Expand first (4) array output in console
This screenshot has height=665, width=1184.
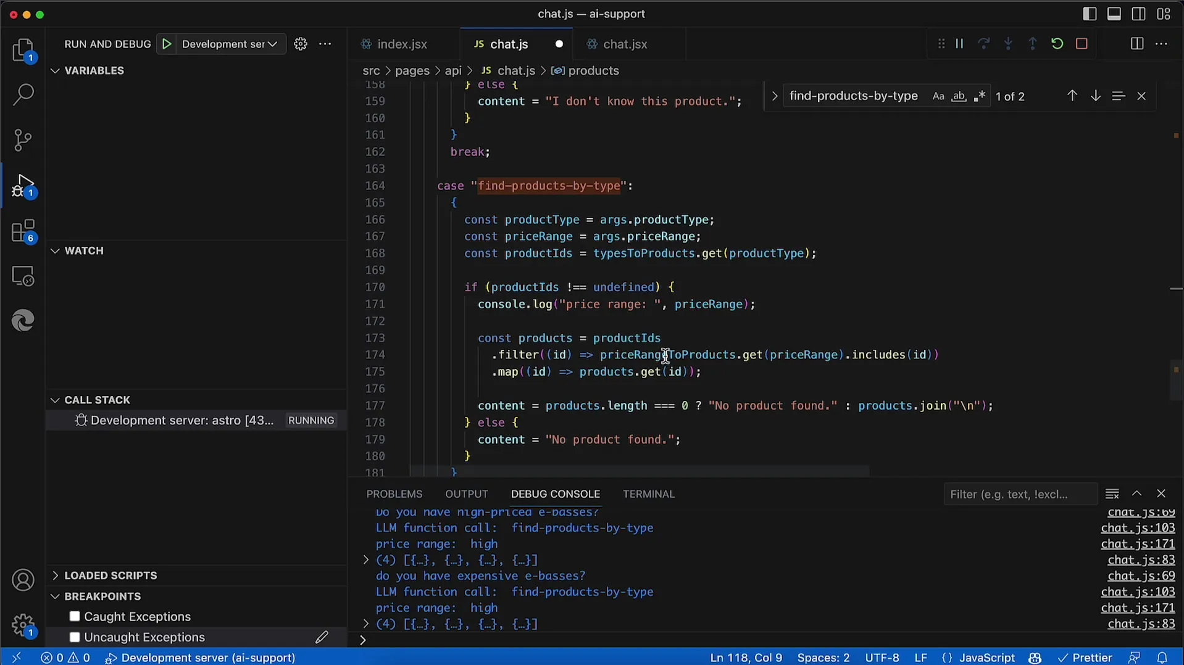365,560
